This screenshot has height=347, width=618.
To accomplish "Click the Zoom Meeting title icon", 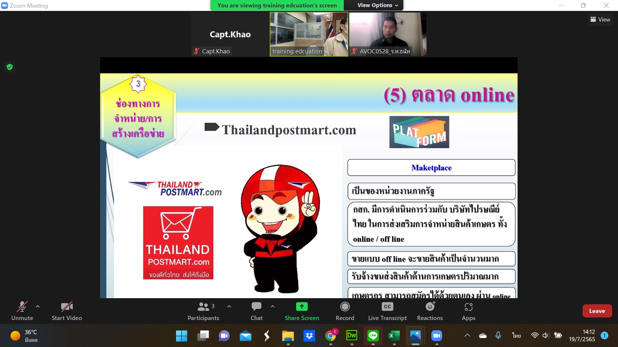I will tap(5, 5).
